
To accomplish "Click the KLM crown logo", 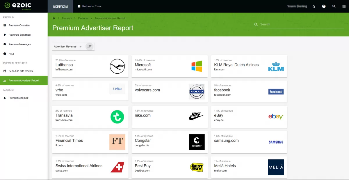I will [x=276, y=66].
